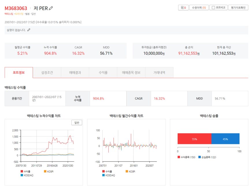
Task: Edit the description pencil icon
Action: pyautogui.click(x=29, y=30)
